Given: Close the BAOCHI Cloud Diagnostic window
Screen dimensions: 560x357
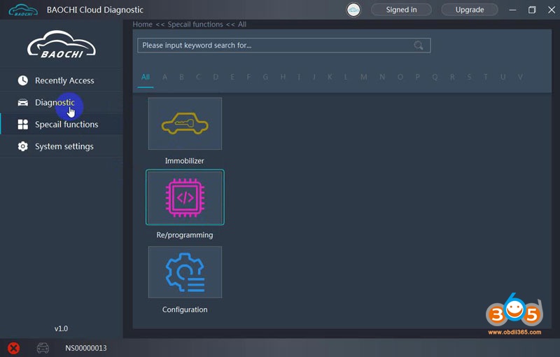Looking at the screenshot, I should [552, 10].
